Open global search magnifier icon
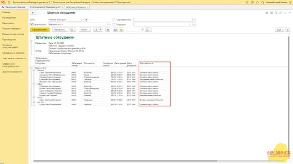The width and height of the screenshot is (293, 164). pos(262,2)
